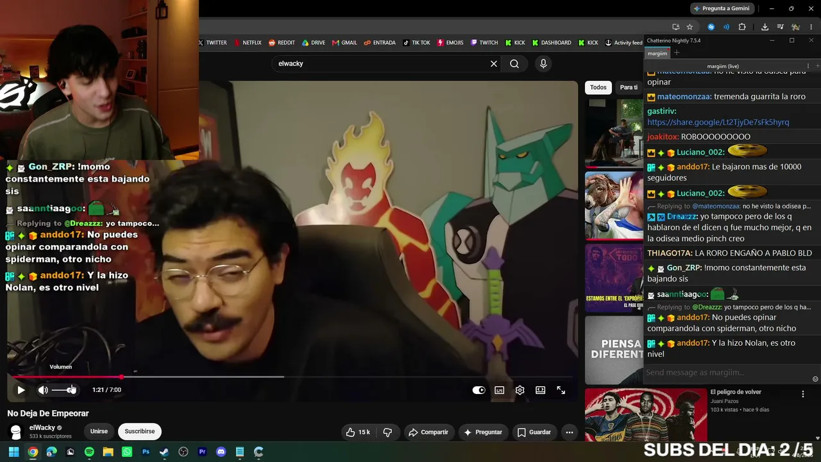
Task: Click the Pregunta a Gemini button
Action: (722, 8)
